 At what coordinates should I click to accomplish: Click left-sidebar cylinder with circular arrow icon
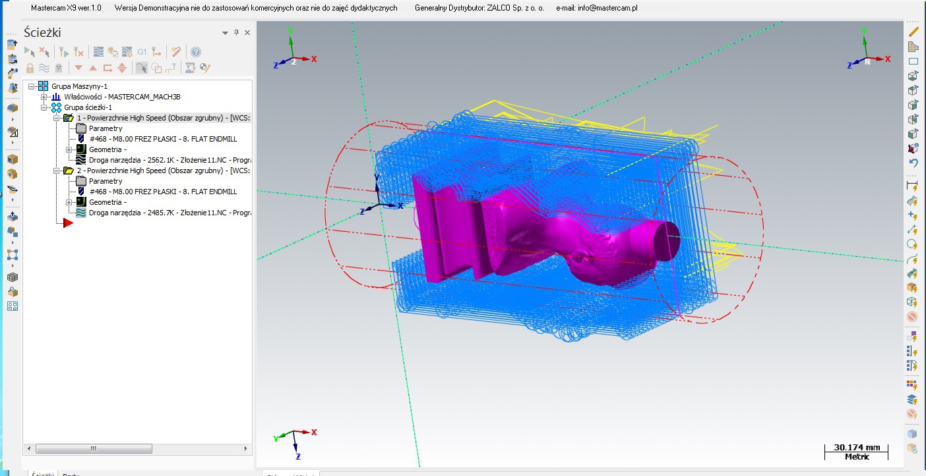(13, 59)
